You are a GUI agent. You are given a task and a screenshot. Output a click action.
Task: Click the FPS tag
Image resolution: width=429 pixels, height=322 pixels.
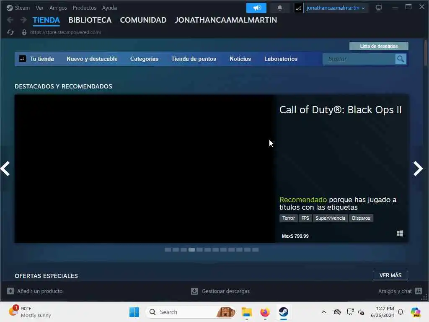(x=305, y=218)
